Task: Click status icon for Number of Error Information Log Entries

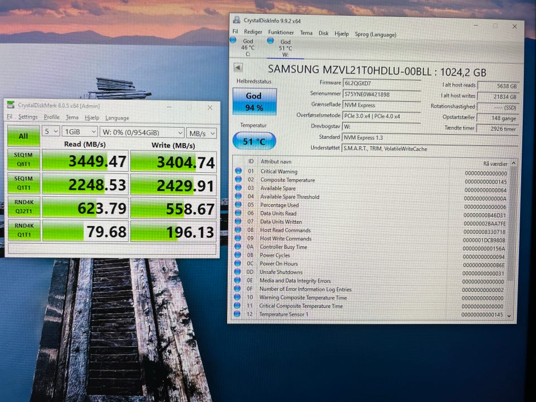Action: (237, 288)
